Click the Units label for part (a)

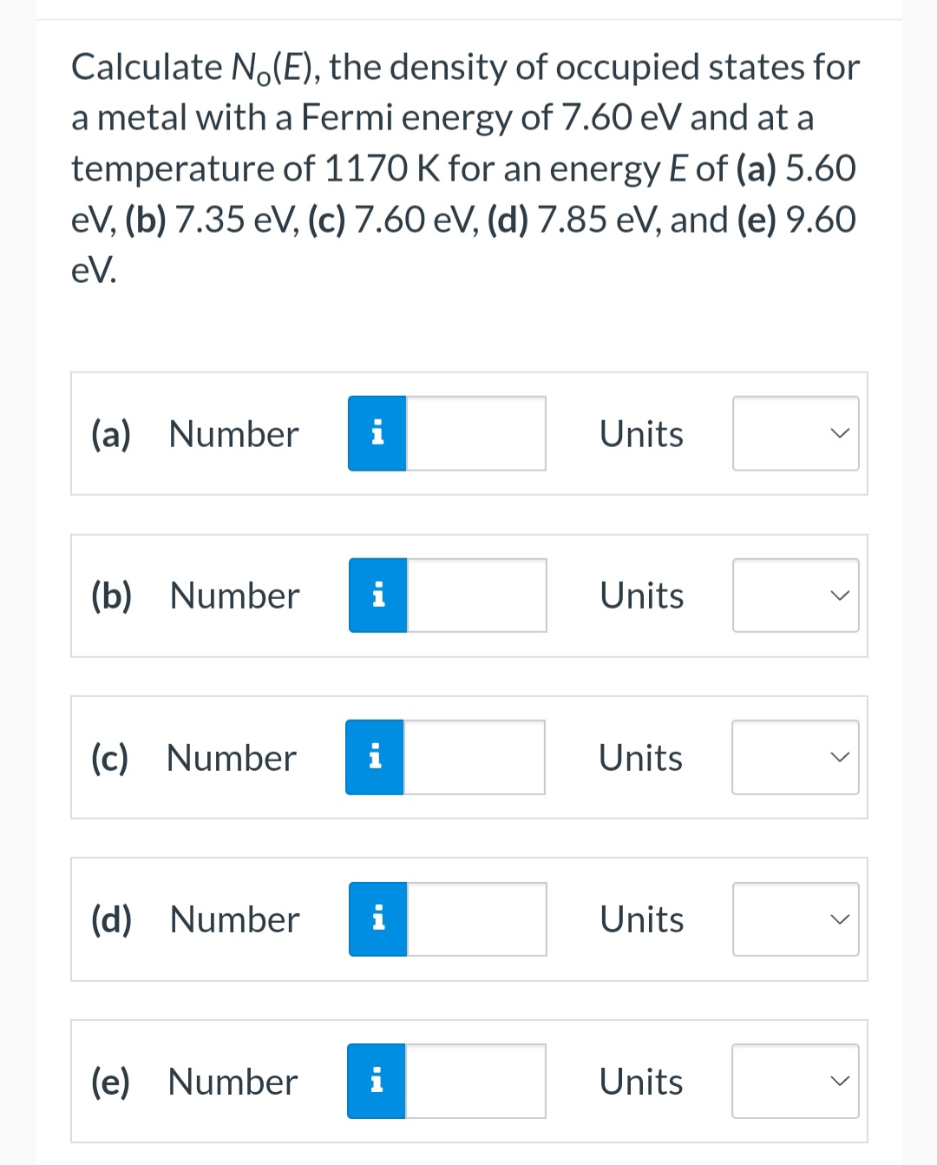(x=640, y=432)
